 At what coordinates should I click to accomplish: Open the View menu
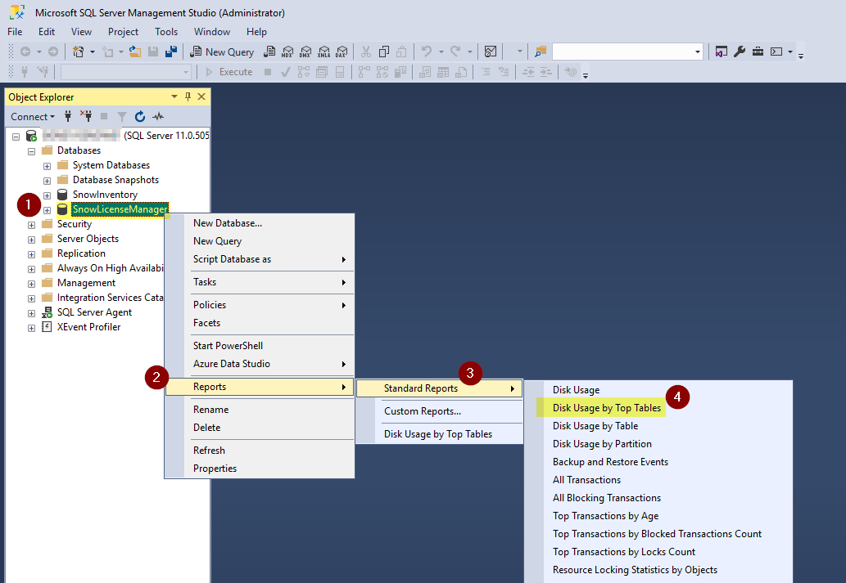coord(81,32)
